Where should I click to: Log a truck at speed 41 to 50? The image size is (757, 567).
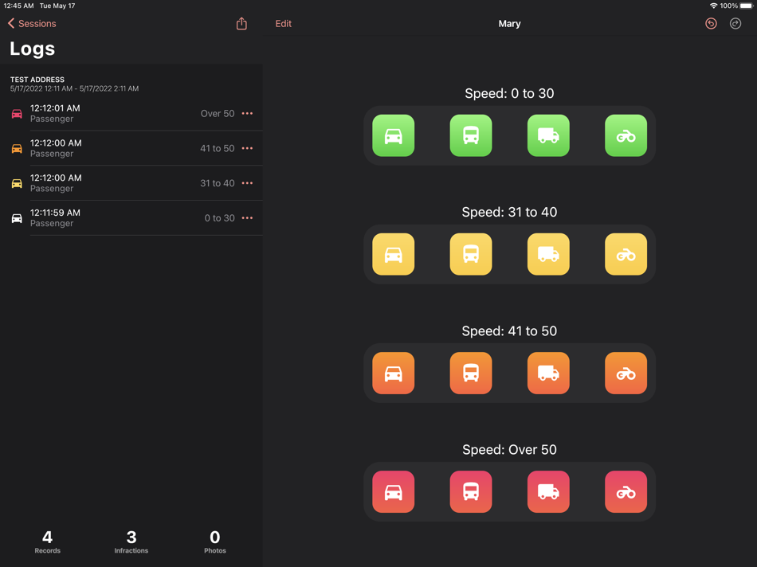548,373
